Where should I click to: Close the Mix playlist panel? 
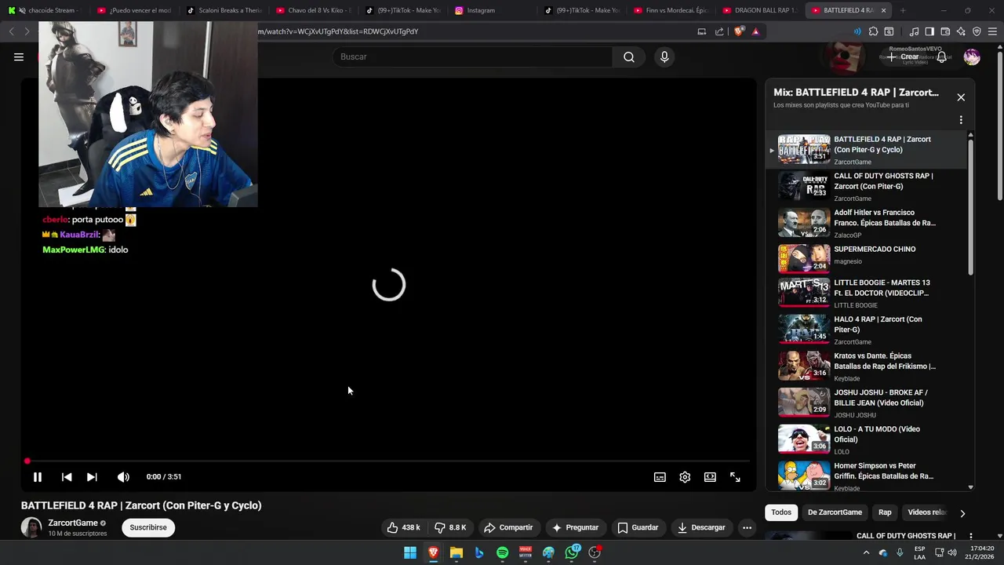click(961, 97)
